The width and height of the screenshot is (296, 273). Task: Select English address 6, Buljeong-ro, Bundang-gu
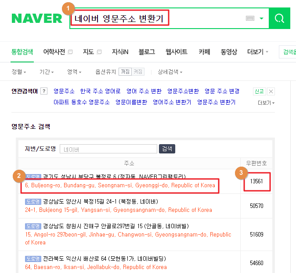tap(120, 186)
